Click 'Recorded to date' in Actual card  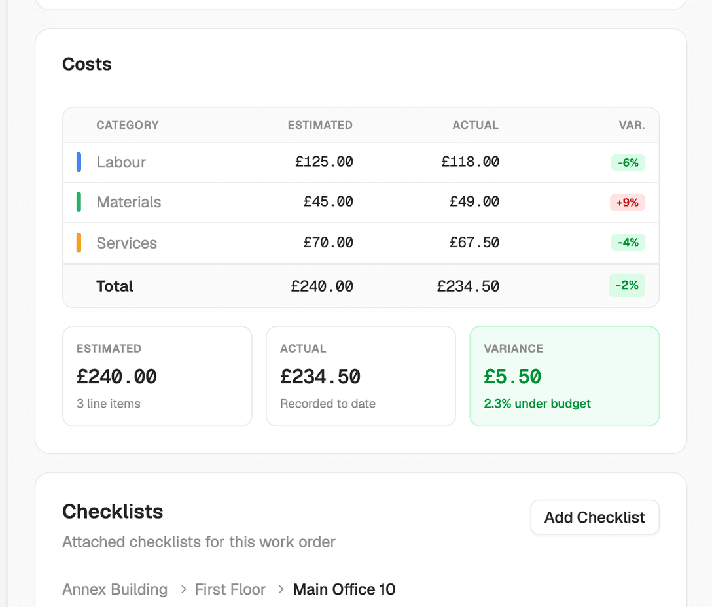click(328, 404)
